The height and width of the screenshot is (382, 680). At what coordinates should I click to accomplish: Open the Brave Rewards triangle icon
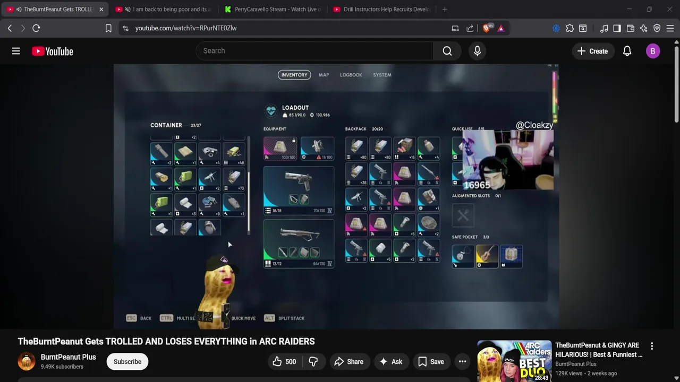pyautogui.click(x=501, y=28)
